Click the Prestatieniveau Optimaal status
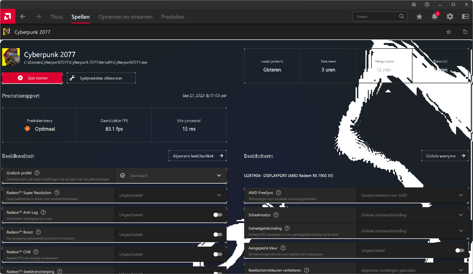Image resolution: width=473 pixels, height=274 pixels. point(40,129)
